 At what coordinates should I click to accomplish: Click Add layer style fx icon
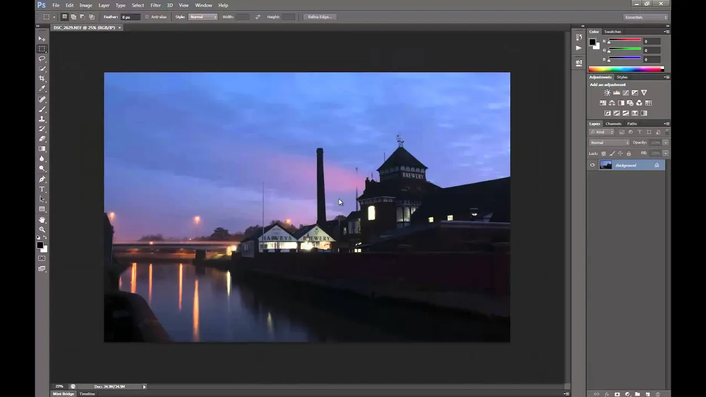[607, 394]
